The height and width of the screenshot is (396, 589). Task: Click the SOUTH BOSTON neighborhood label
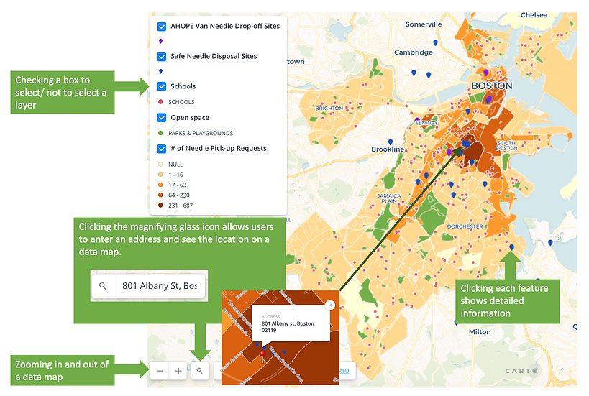(x=506, y=146)
